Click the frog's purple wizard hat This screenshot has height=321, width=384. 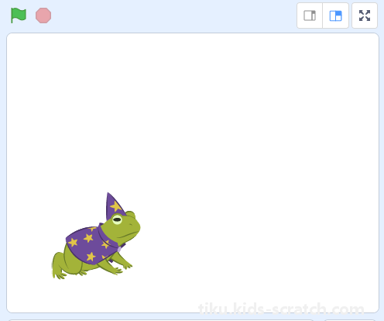click(114, 205)
